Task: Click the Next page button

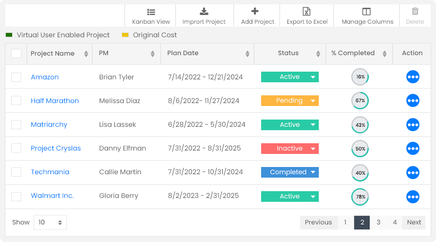Action: point(414,222)
